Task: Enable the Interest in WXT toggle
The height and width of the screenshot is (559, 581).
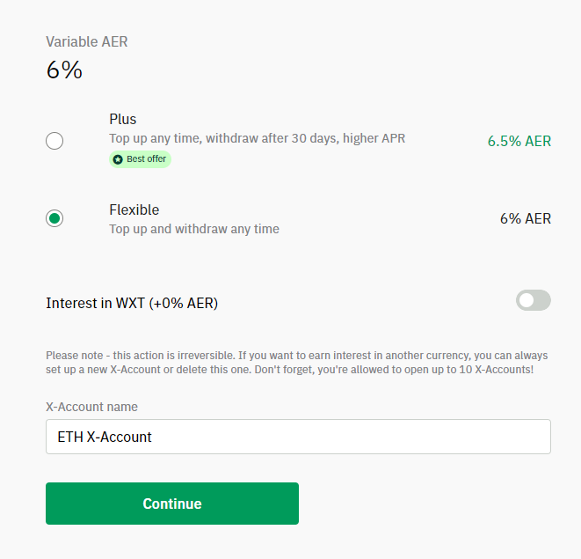Action: click(534, 300)
